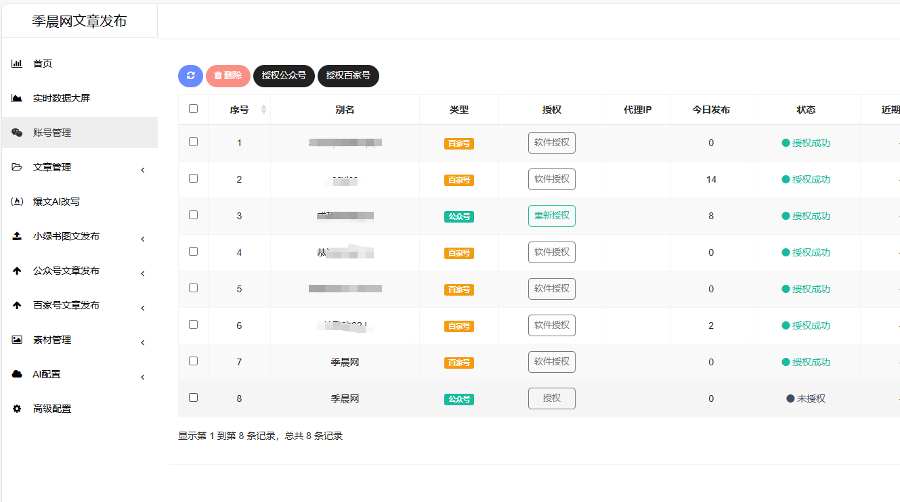
Task: Click the bar chart icon beside 首页
Action: (17, 64)
